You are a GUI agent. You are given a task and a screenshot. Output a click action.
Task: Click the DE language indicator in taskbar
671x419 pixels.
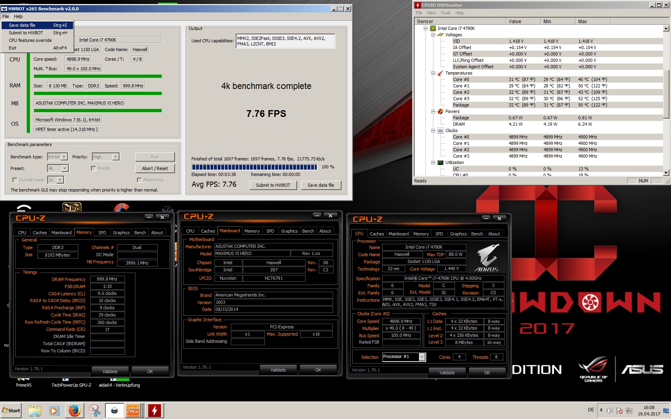(591, 410)
